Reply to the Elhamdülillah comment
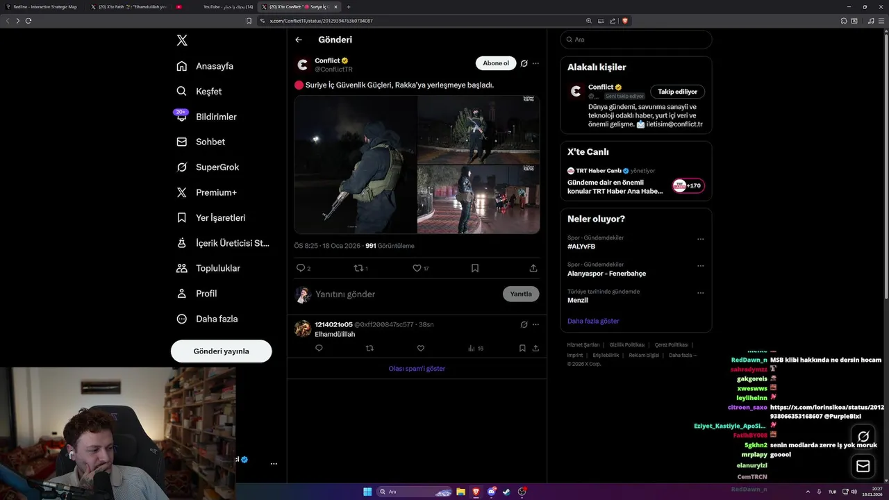Image resolution: width=889 pixels, height=500 pixels. pos(319,349)
